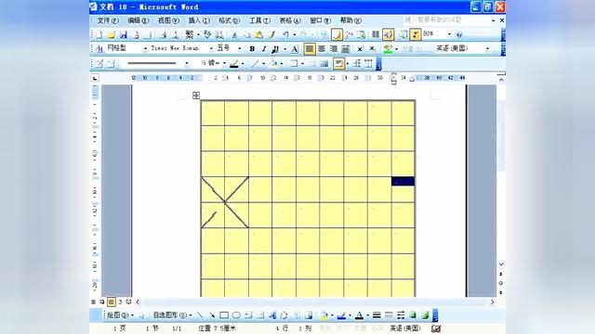Select the Line drawing tool
Image resolution: width=595 pixels, height=334 pixels.
point(200,315)
